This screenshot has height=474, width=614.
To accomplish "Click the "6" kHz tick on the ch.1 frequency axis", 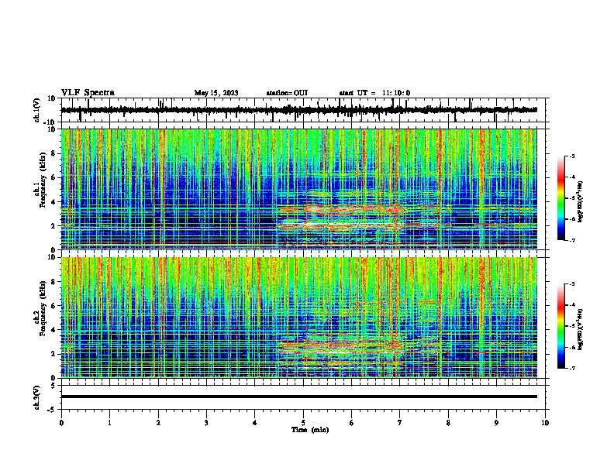I will (x=53, y=177).
